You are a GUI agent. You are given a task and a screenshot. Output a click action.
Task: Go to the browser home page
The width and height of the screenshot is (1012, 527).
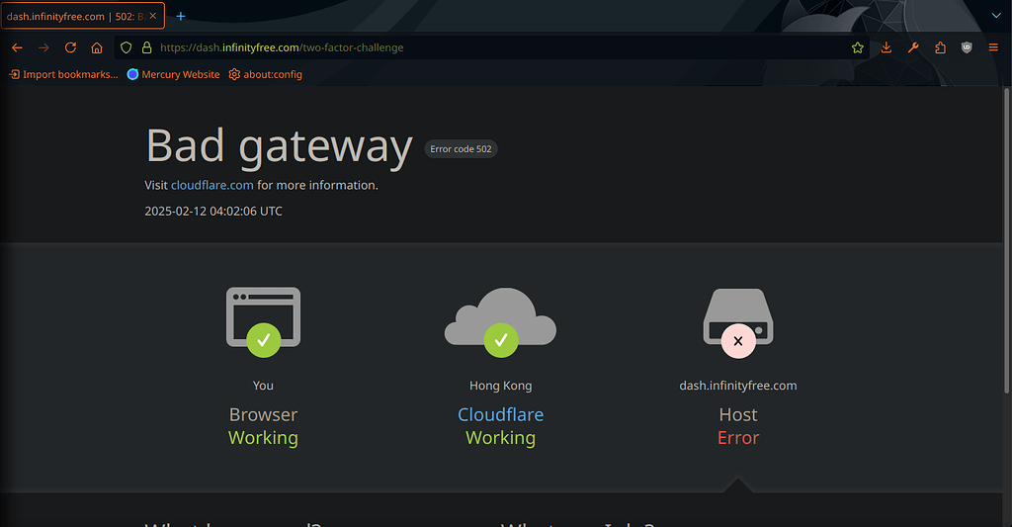(x=97, y=47)
